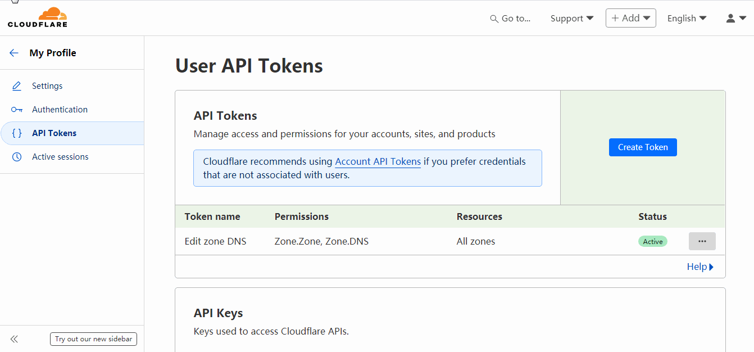
Task: Click the pencil icon next to Settings
Action: 17,86
